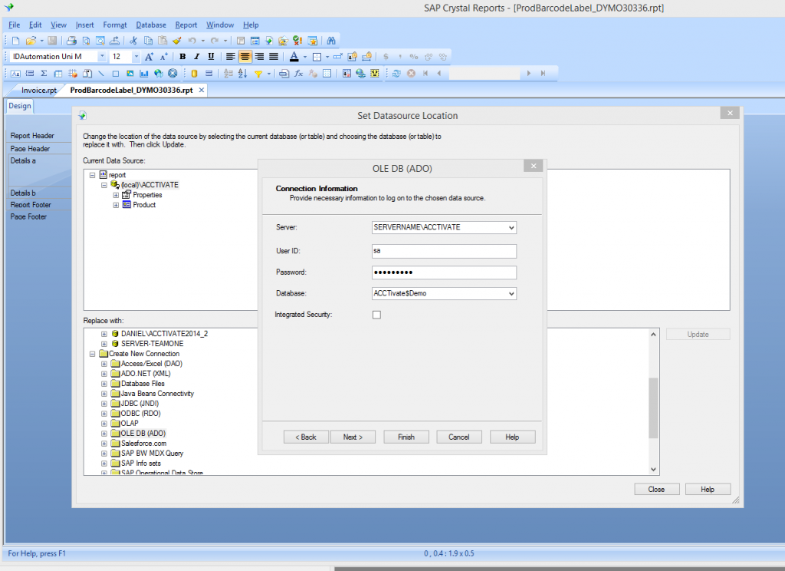Open the font size dropdown
This screenshot has width=785, height=571.
[x=136, y=57]
